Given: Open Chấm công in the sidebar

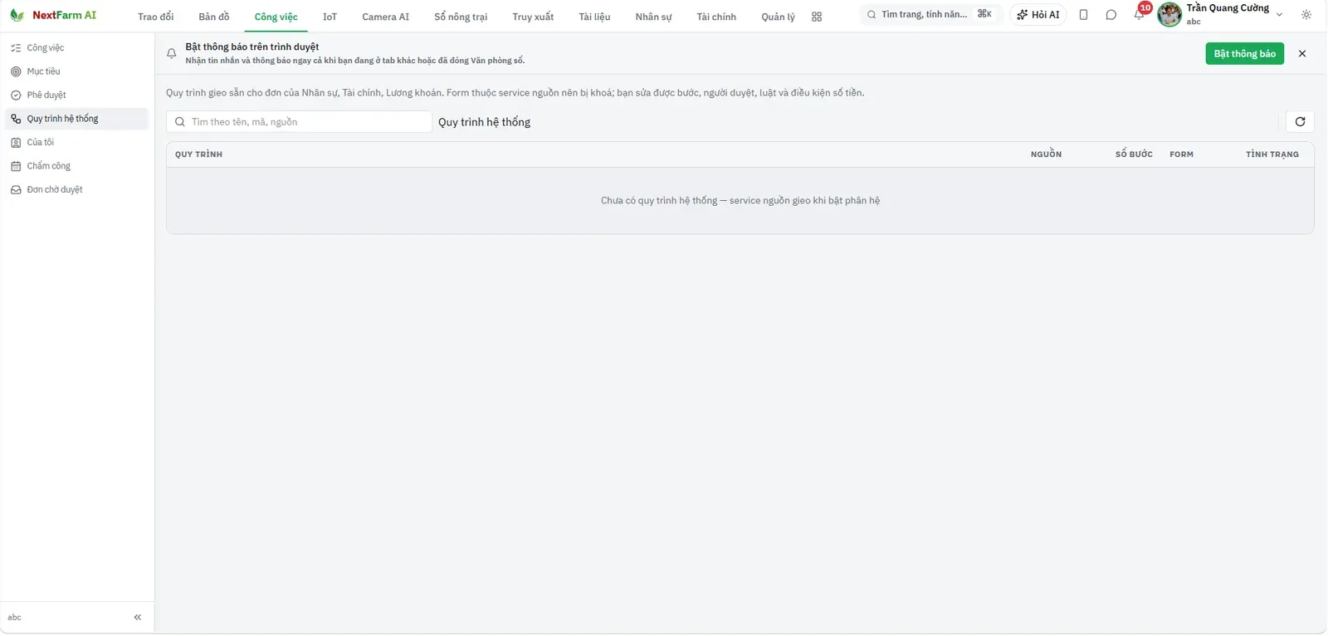Looking at the screenshot, I should pyautogui.click(x=76, y=166).
